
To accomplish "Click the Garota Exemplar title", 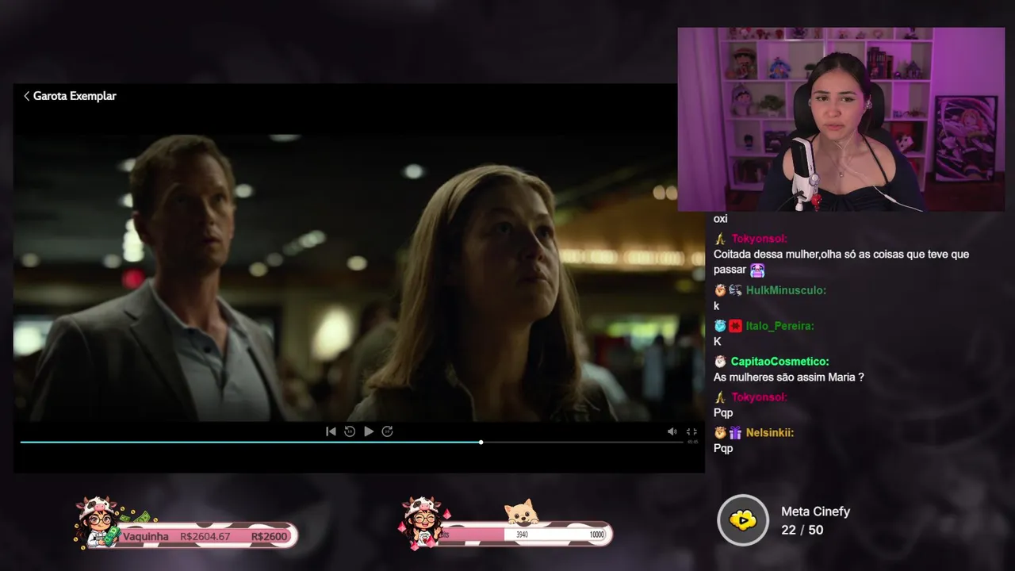I will (75, 96).
